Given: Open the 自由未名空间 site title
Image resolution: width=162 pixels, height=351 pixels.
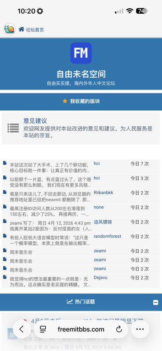Looking at the screenshot, I should [81, 74].
